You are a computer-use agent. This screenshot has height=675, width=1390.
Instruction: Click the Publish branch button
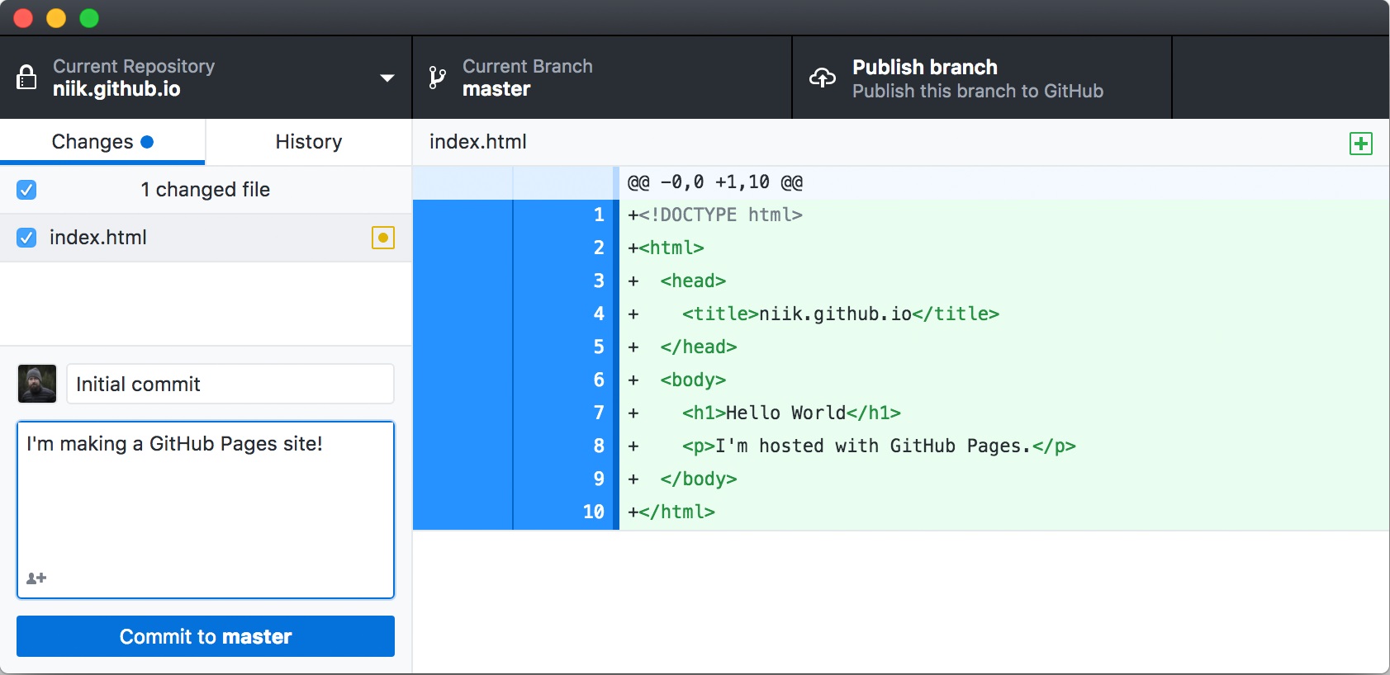click(x=982, y=78)
